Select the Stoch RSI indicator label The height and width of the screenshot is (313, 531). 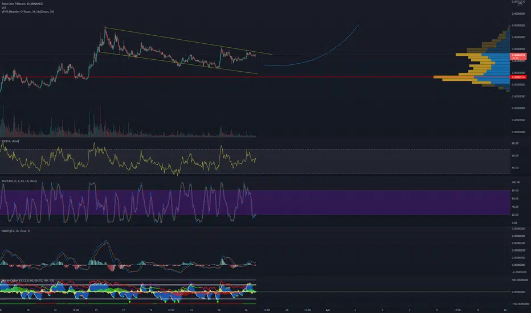pos(19,181)
